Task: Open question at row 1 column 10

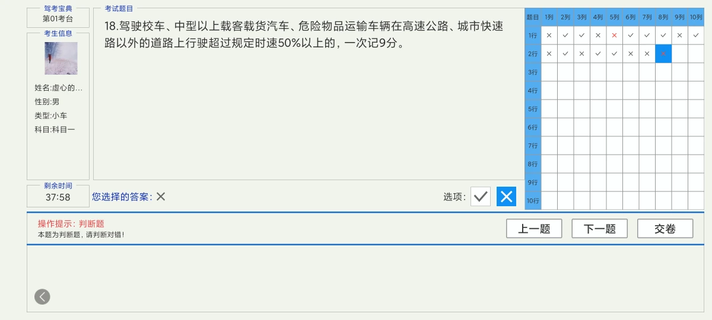Action: (696, 36)
